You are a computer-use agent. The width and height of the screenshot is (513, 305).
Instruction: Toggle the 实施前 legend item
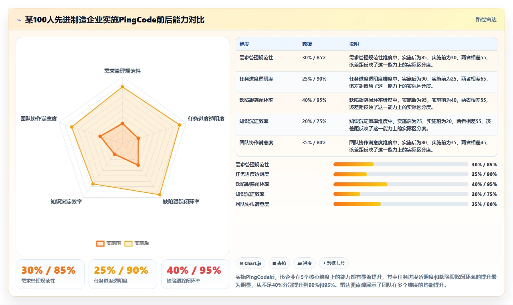click(108, 243)
